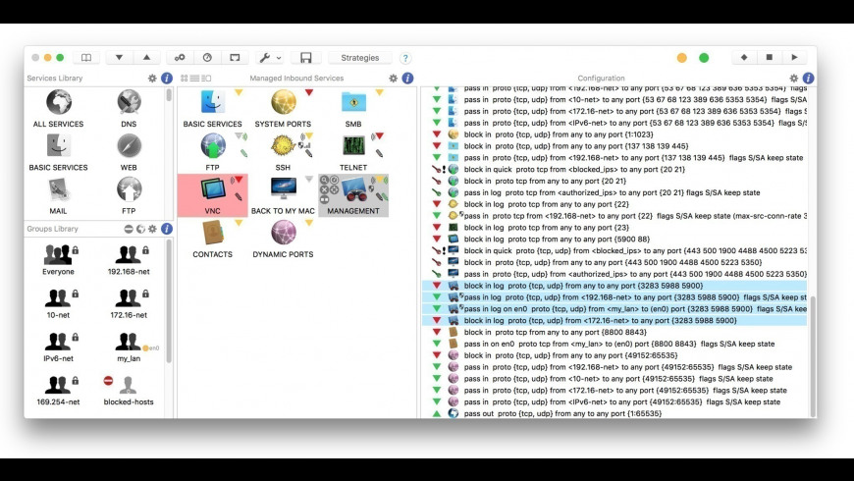Select the IPv6-net group
854x481 pixels.
click(58, 347)
